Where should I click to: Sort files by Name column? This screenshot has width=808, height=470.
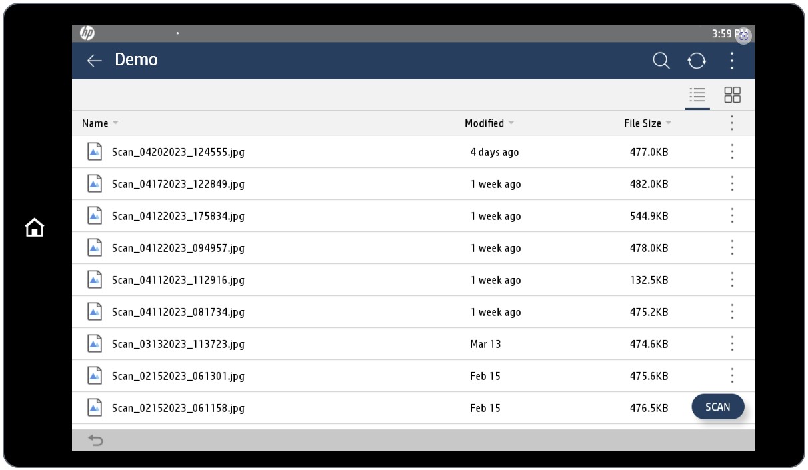100,123
